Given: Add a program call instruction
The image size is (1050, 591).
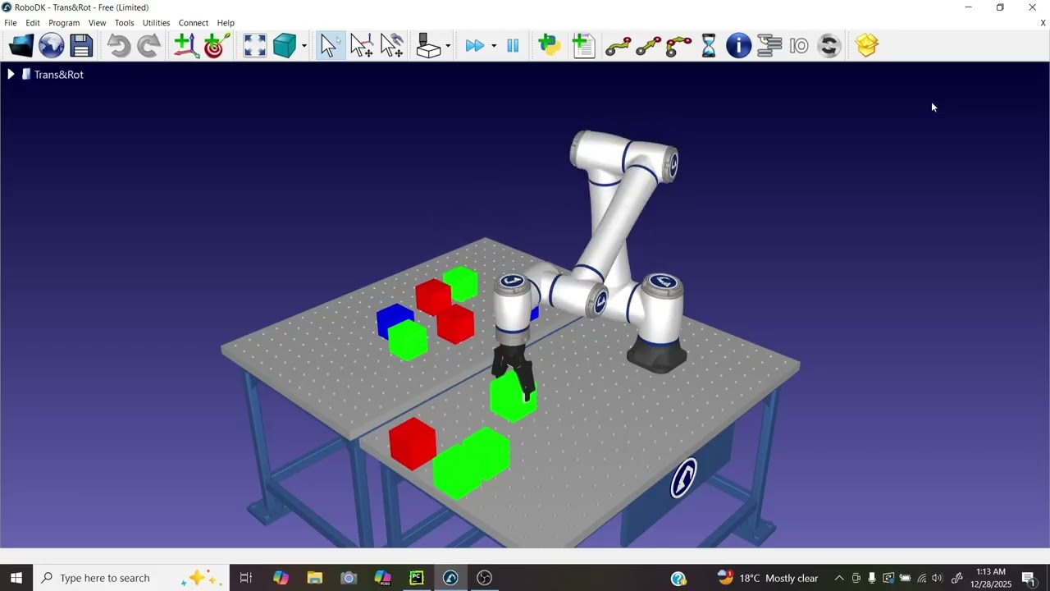Looking at the screenshot, I should [769, 46].
